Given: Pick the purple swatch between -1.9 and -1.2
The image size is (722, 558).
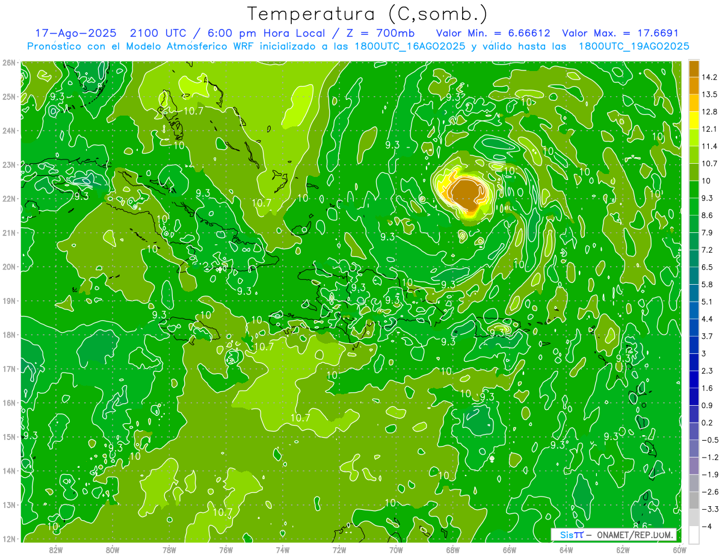Looking at the screenshot, I should tap(694, 465).
